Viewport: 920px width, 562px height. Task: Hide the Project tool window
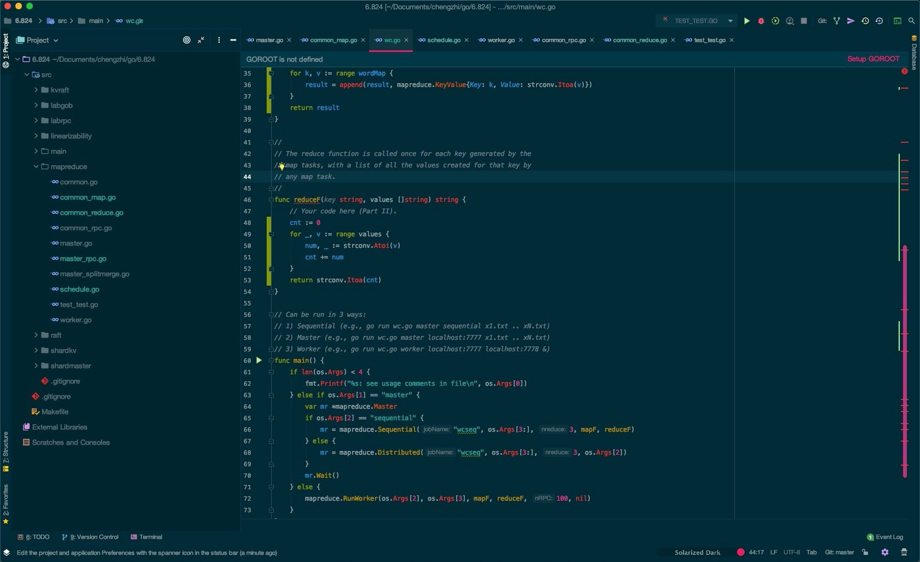click(233, 40)
